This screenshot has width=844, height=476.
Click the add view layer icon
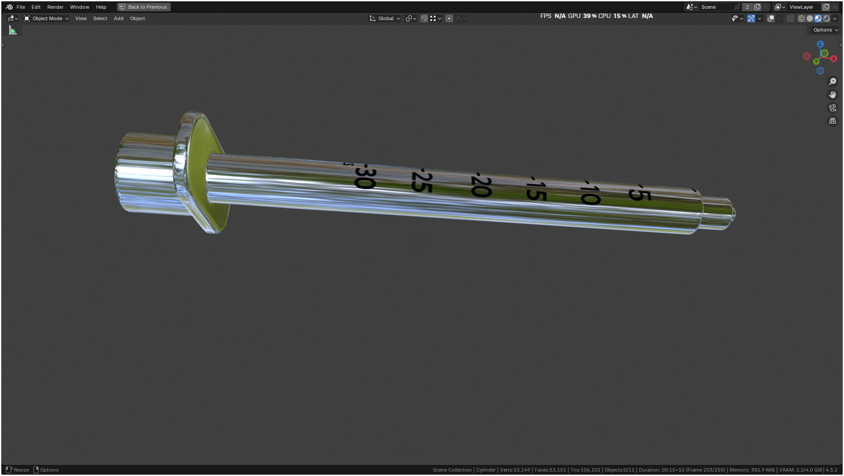pyautogui.click(x=826, y=7)
